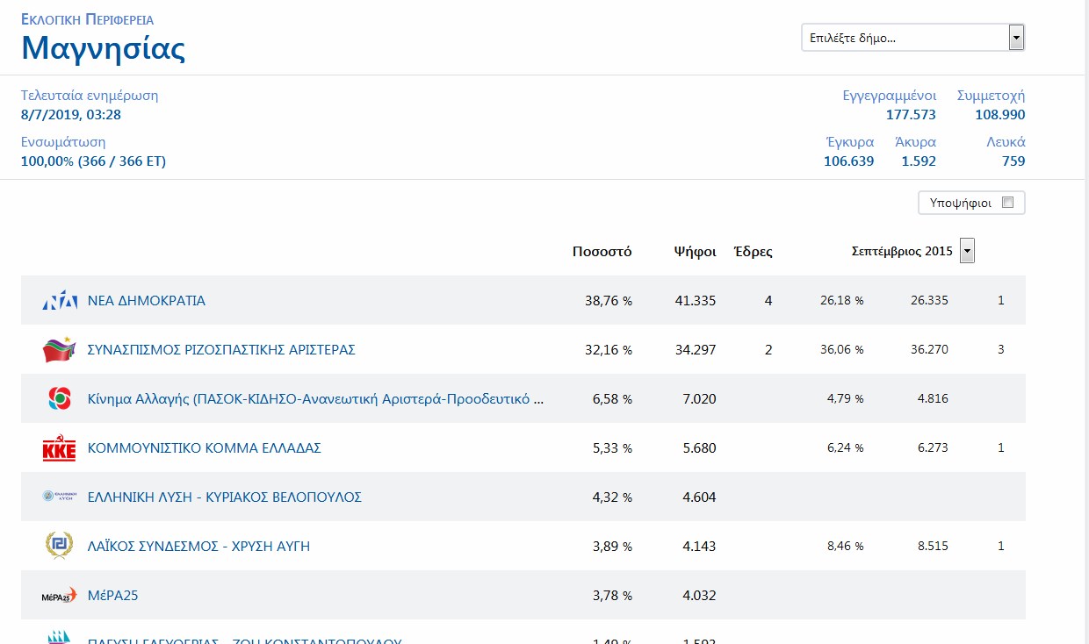Click blank votes value 759
1089x644 pixels.
pyautogui.click(x=1013, y=161)
